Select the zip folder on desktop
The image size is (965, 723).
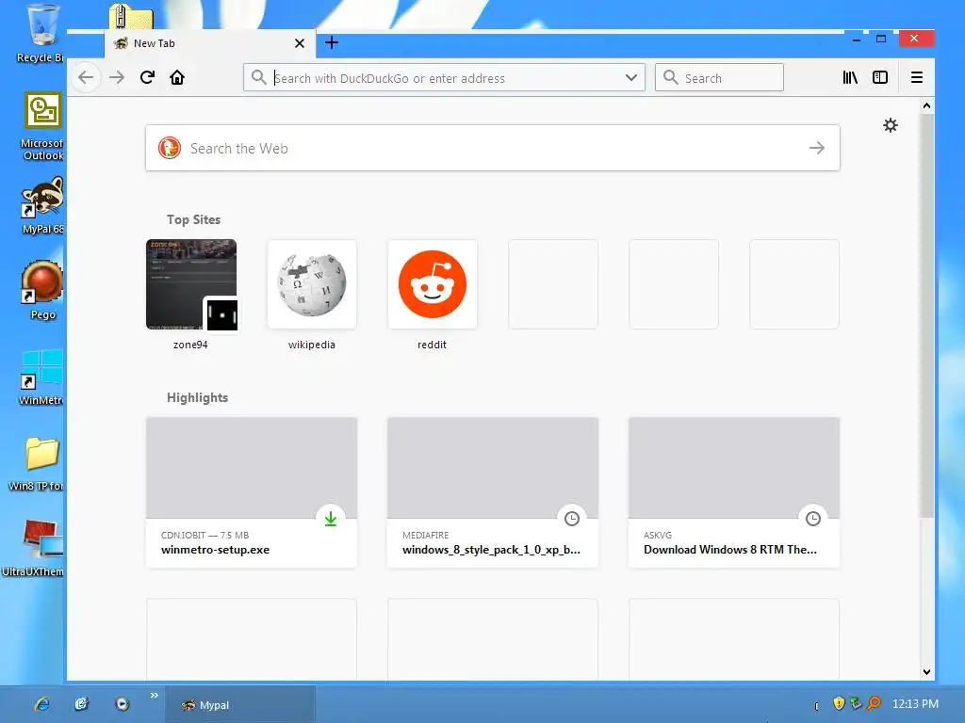130,17
